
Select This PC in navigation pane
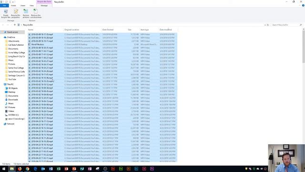coord(10,85)
